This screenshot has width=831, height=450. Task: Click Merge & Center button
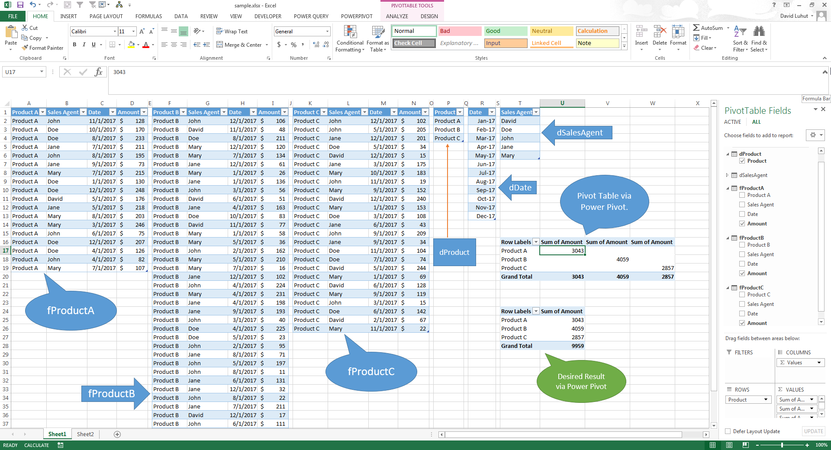pos(239,45)
